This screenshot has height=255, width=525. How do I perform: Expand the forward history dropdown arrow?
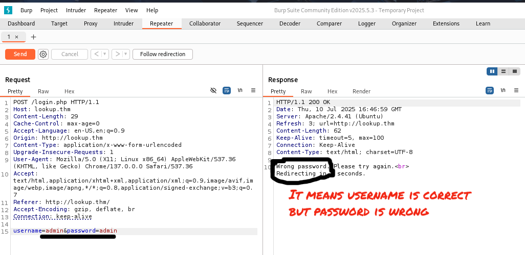(126, 54)
